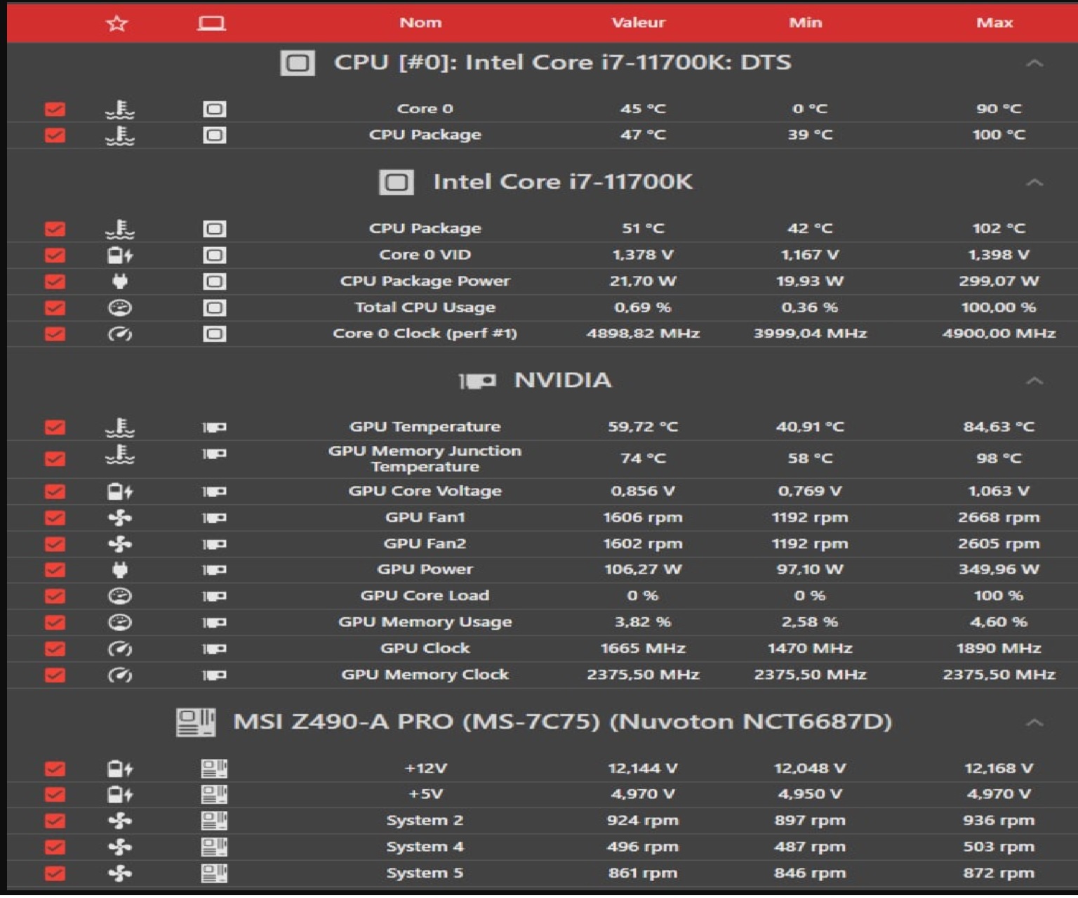Click the plug icon in GPU Power row
The image size is (1078, 898).
pyautogui.click(x=120, y=570)
